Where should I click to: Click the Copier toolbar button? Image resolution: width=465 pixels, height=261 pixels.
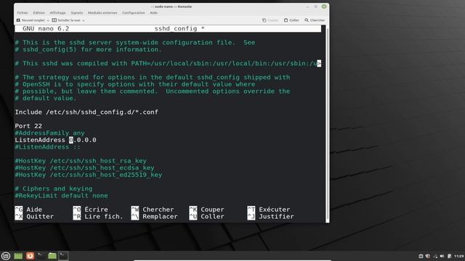click(270, 20)
